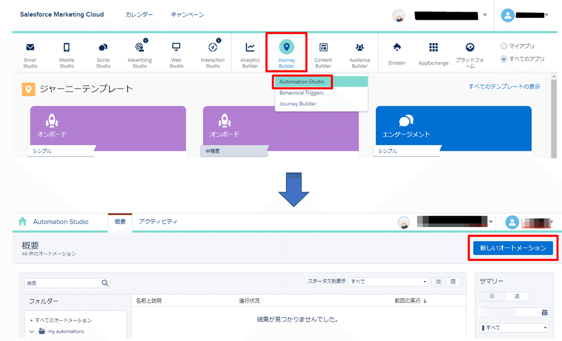Click Salesforce Marketing Cloud logo text
Image resolution: width=562 pixels, height=341 pixels.
[62, 15]
